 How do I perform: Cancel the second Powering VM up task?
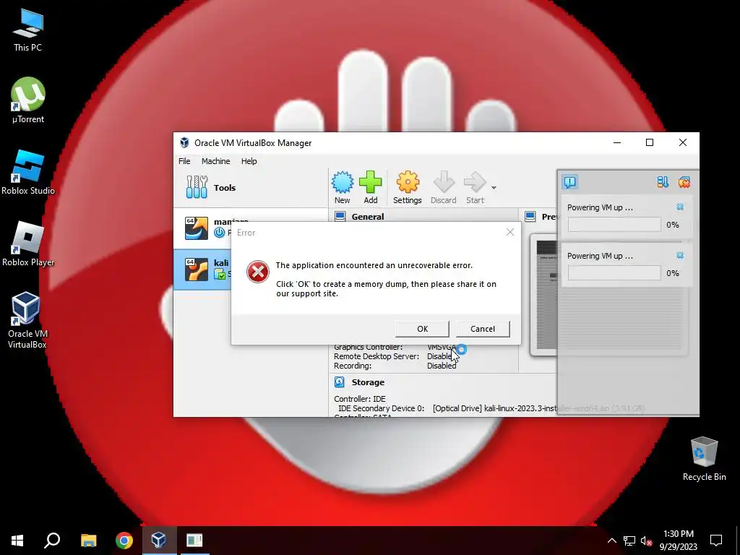680,255
